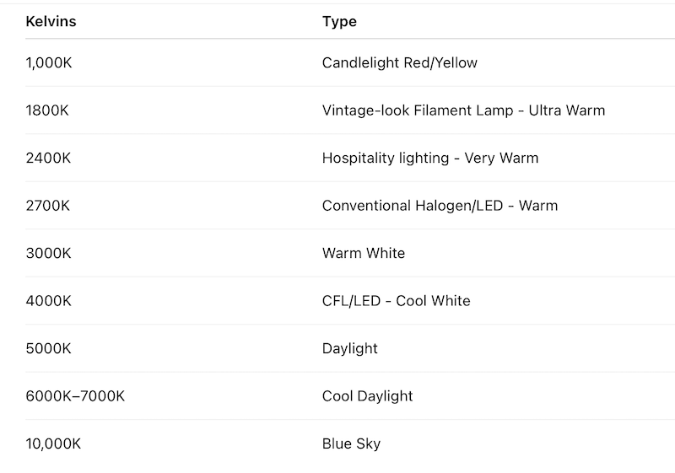
Task: Select the 3000K cell
Action: click(x=49, y=253)
